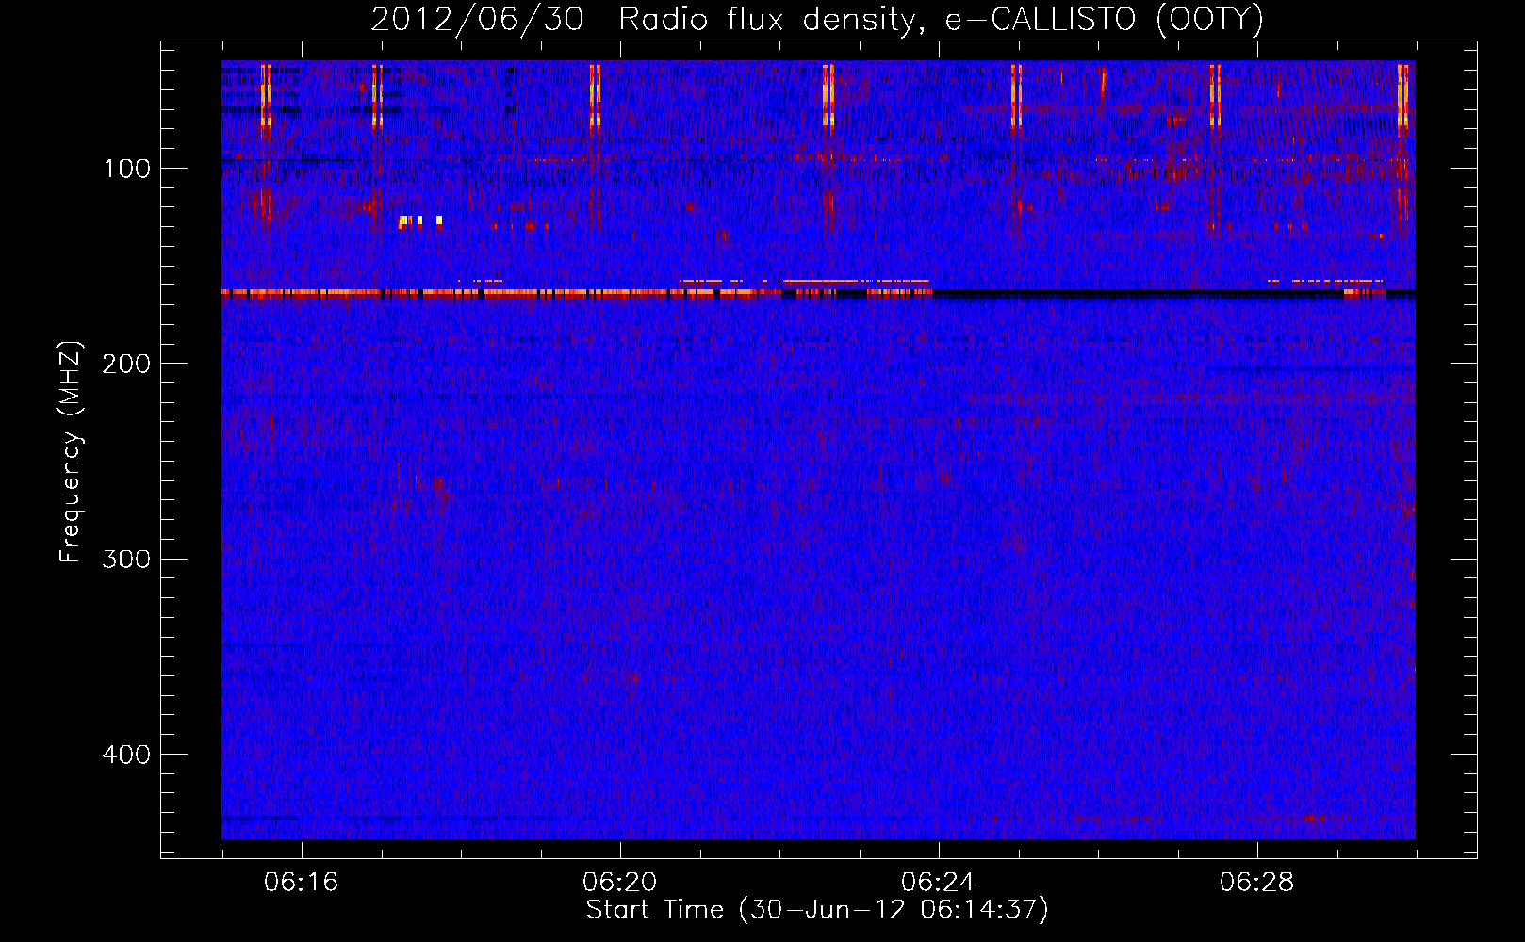Click the 200 frequency tick label

(x=126, y=364)
